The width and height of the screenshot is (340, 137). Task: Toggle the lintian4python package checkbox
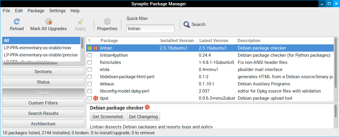(x=90, y=55)
